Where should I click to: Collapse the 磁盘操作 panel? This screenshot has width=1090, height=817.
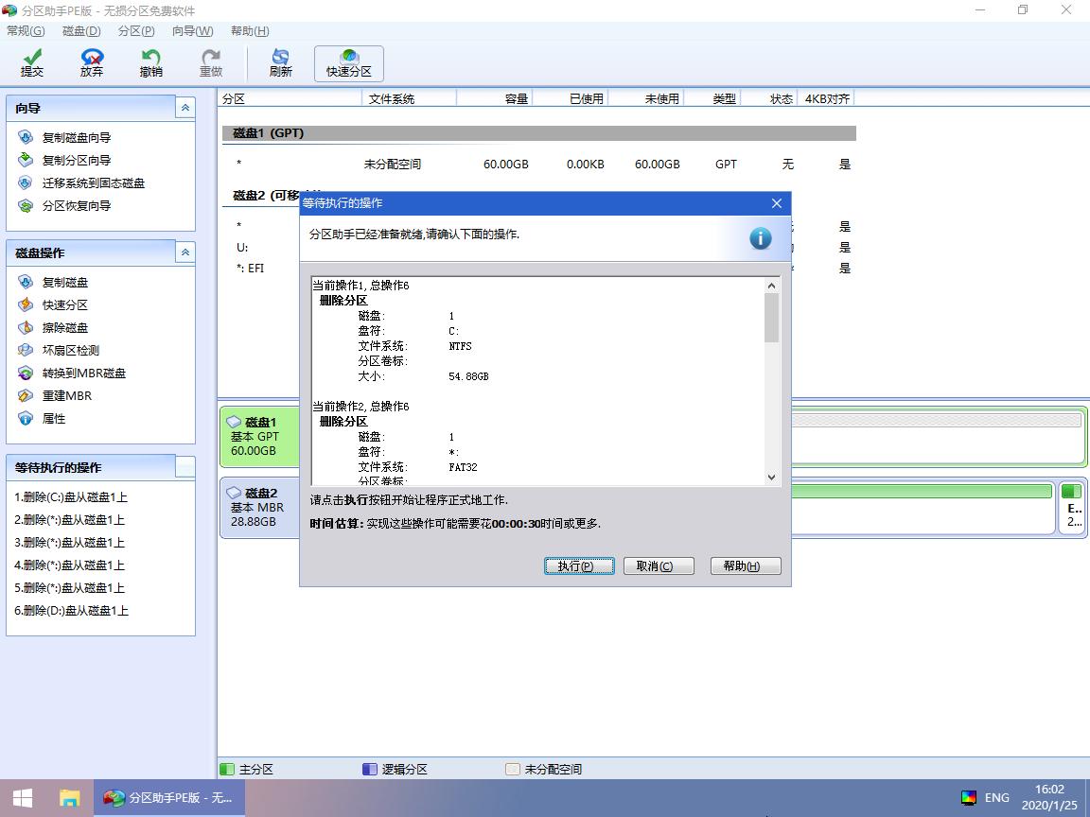(185, 252)
